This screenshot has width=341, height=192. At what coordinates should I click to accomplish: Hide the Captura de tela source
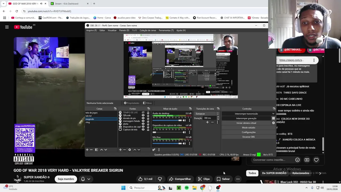tap(143, 130)
